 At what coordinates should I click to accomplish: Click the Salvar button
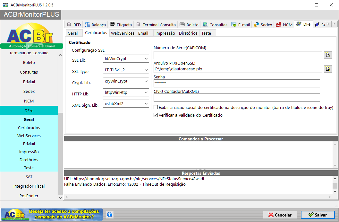point(318,215)
